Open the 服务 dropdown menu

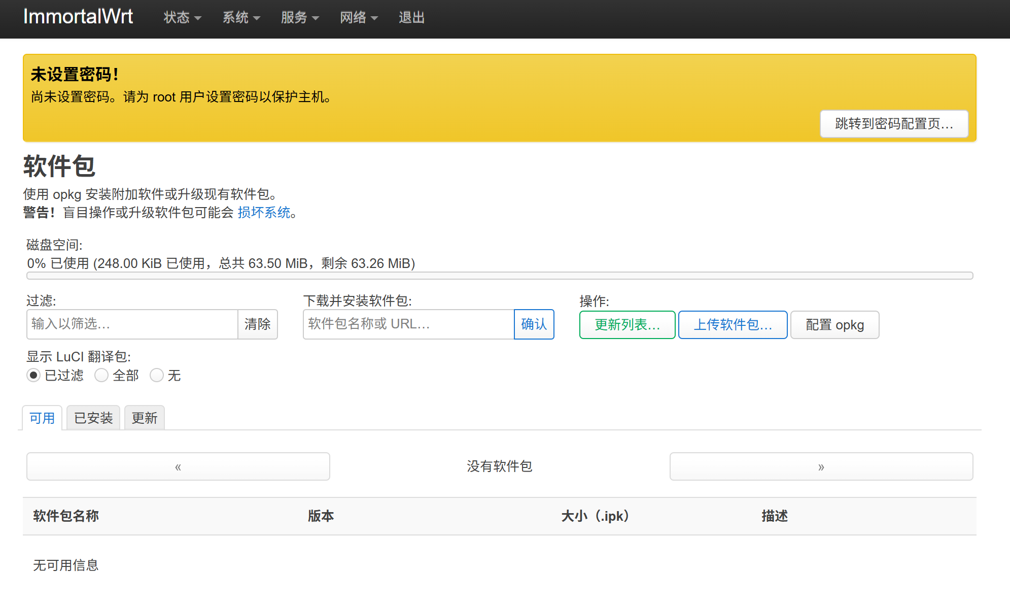[300, 18]
